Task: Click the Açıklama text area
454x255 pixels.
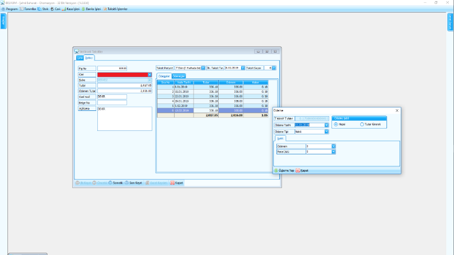Action: click(x=124, y=119)
